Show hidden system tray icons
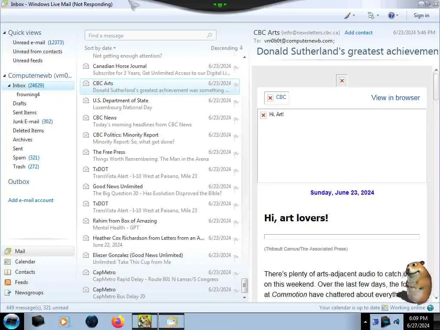The width and height of the screenshot is (440, 330). click(365, 322)
